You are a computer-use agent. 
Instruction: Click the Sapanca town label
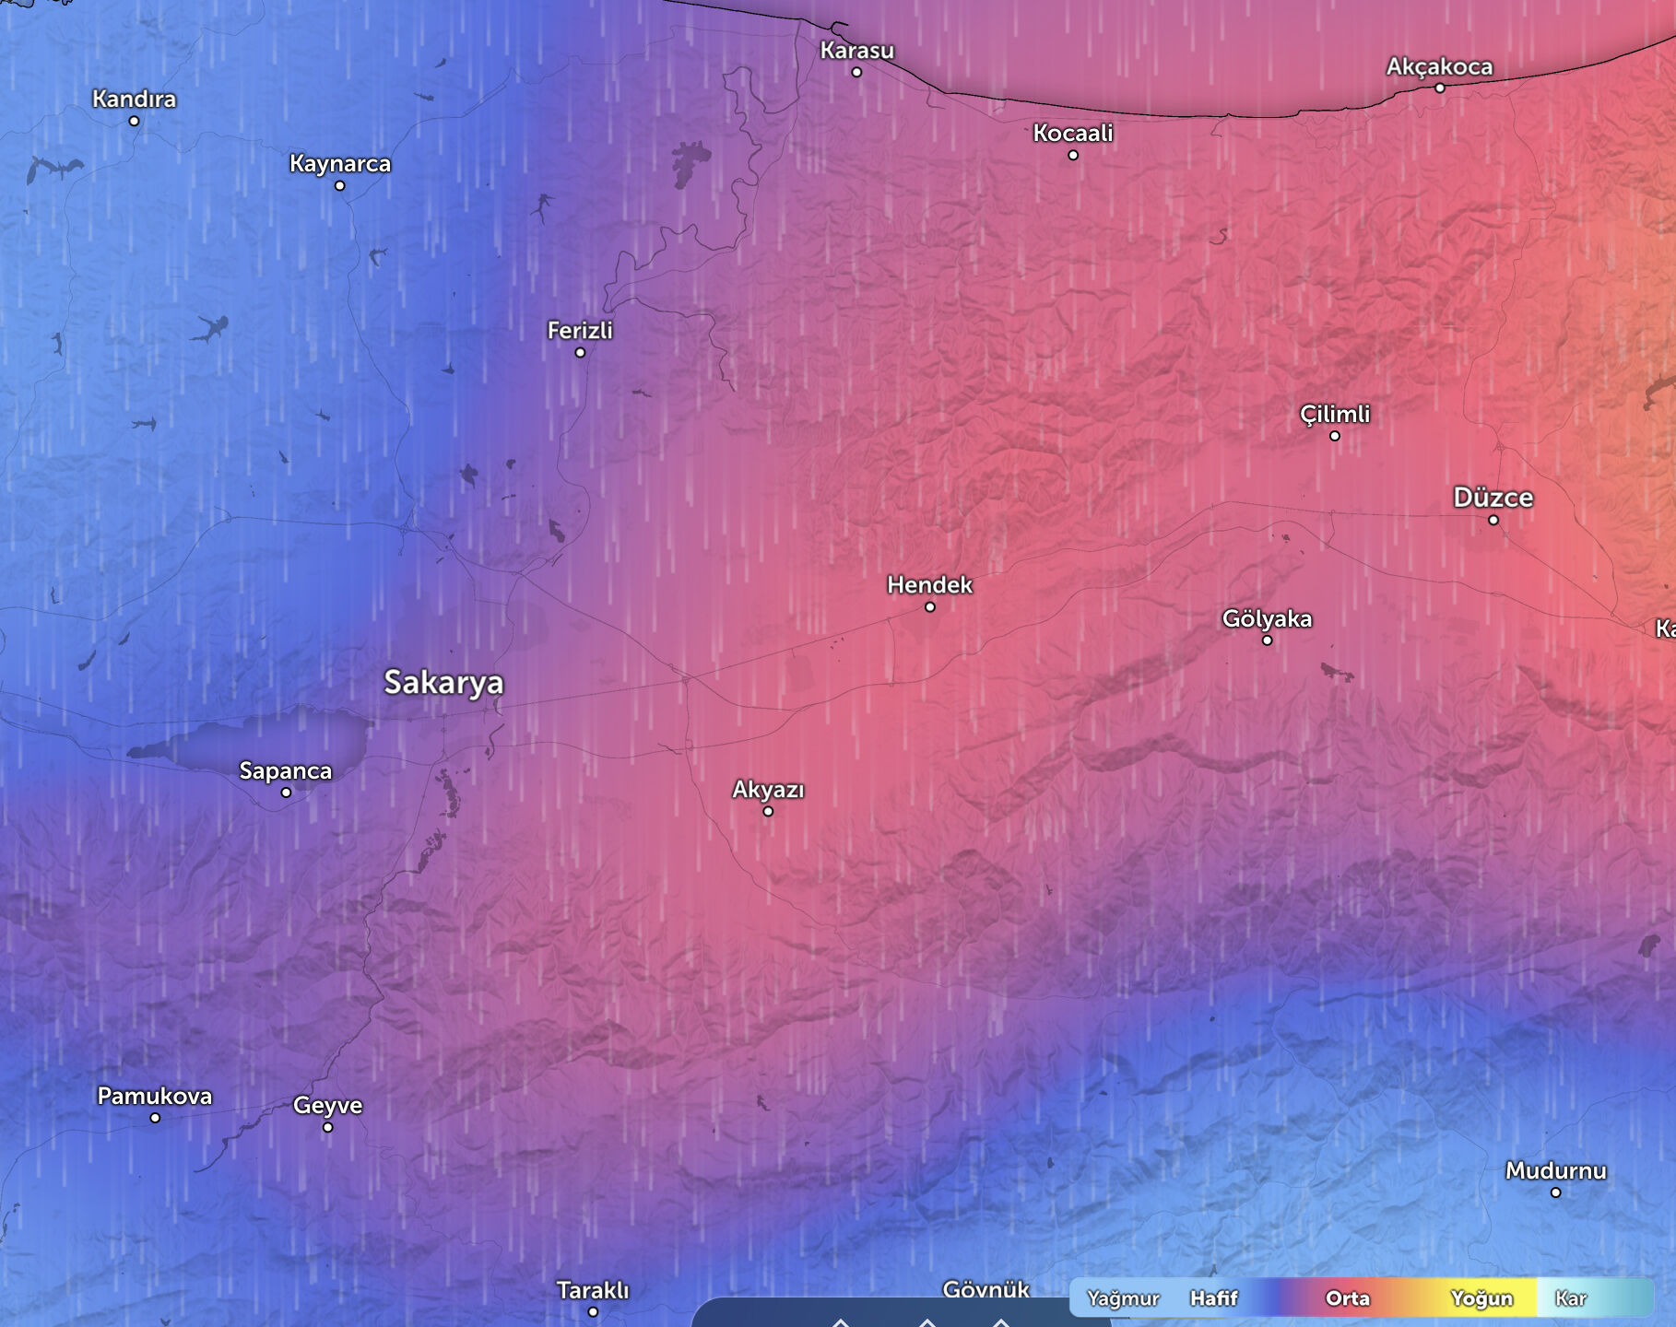click(286, 770)
